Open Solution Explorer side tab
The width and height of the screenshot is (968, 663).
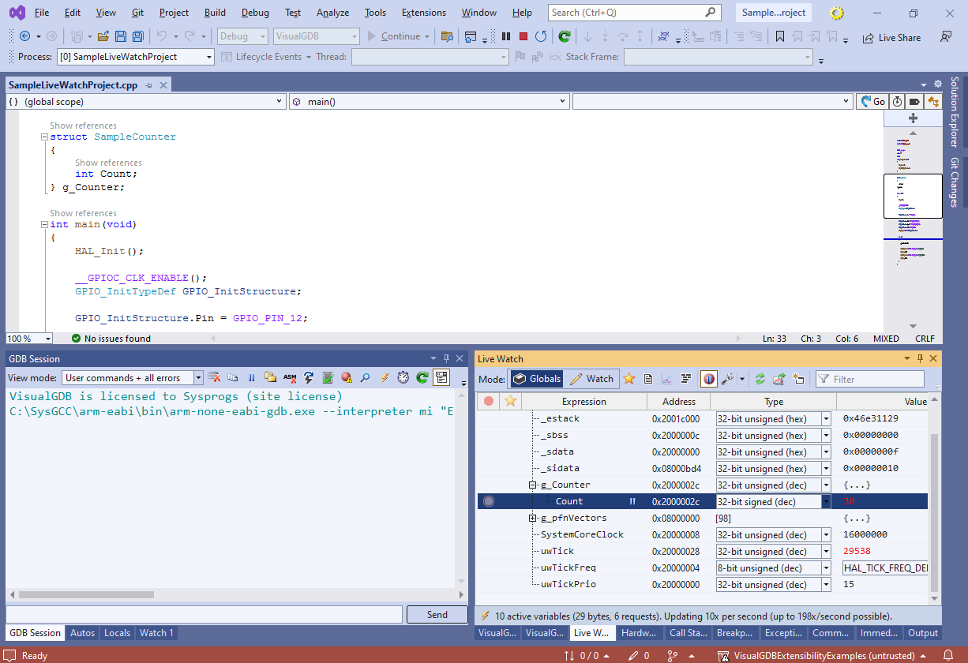955,111
